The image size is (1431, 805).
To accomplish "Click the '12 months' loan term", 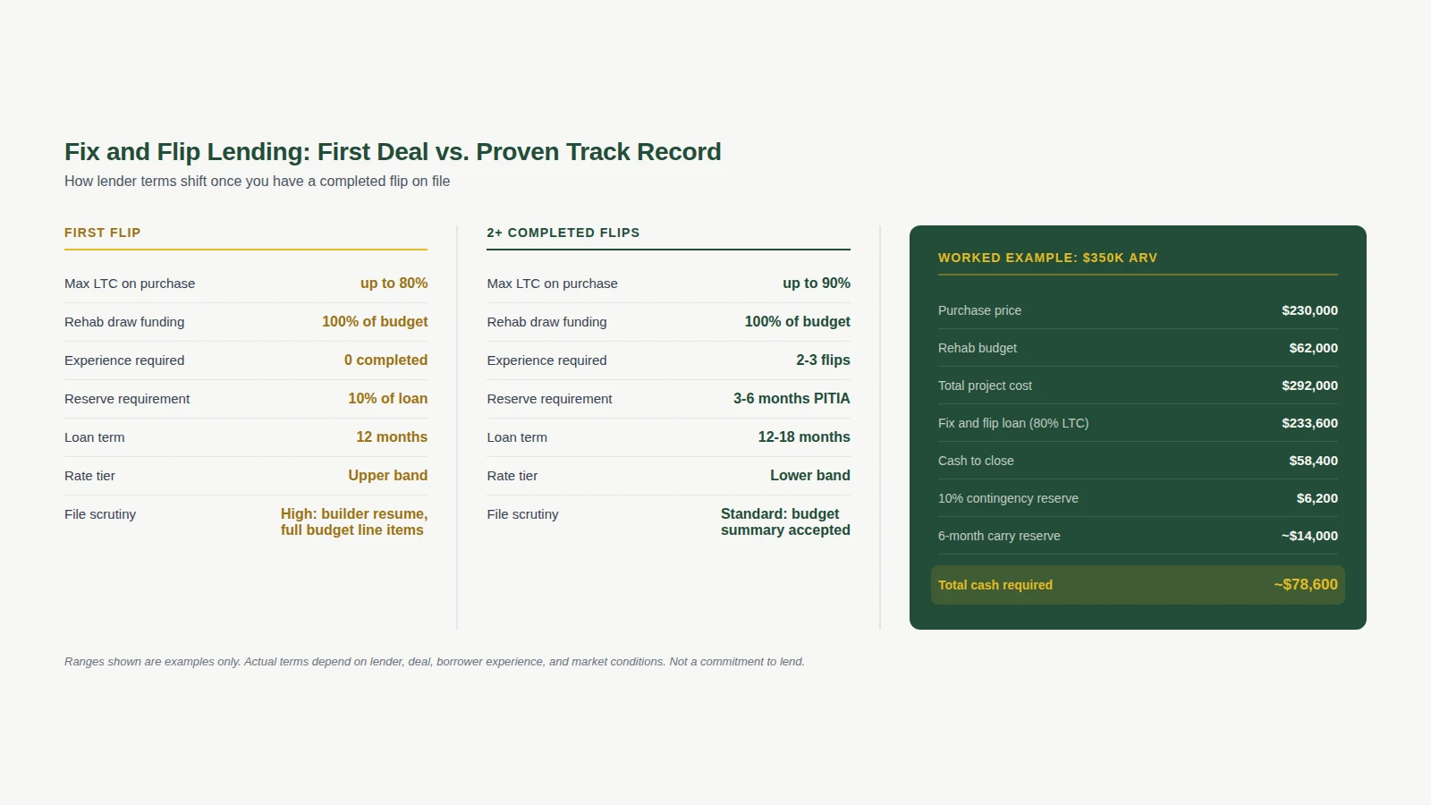I will point(392,436).
